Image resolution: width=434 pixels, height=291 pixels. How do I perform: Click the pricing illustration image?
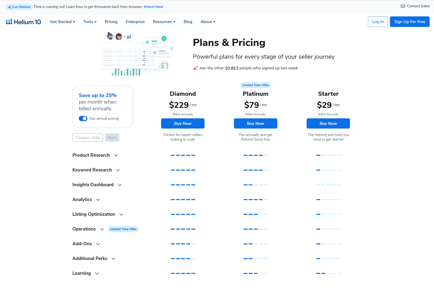(137, 54)
